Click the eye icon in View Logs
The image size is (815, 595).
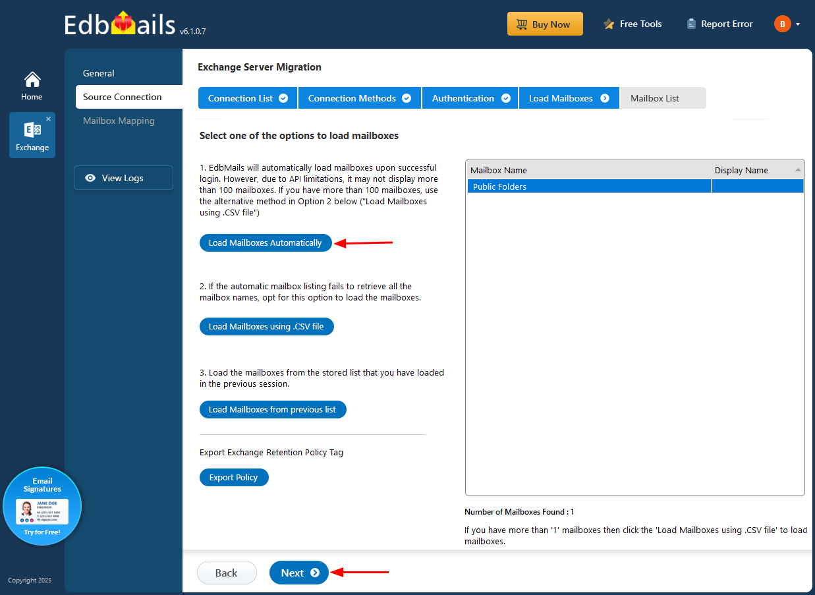[90, 178]
